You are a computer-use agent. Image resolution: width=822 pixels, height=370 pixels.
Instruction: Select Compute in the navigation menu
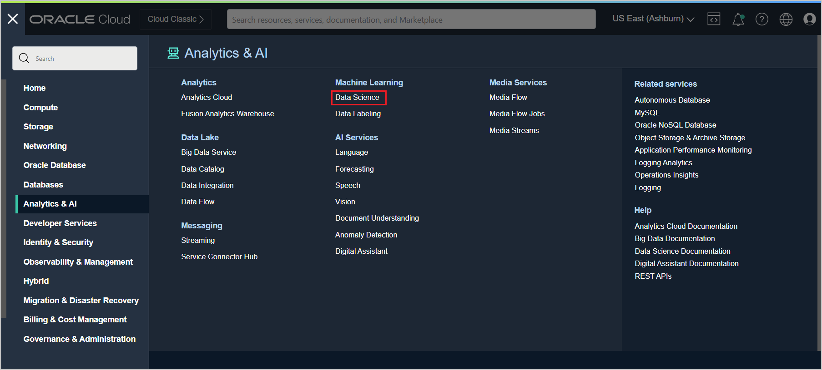pyautogui.click(x=40, y=108)
